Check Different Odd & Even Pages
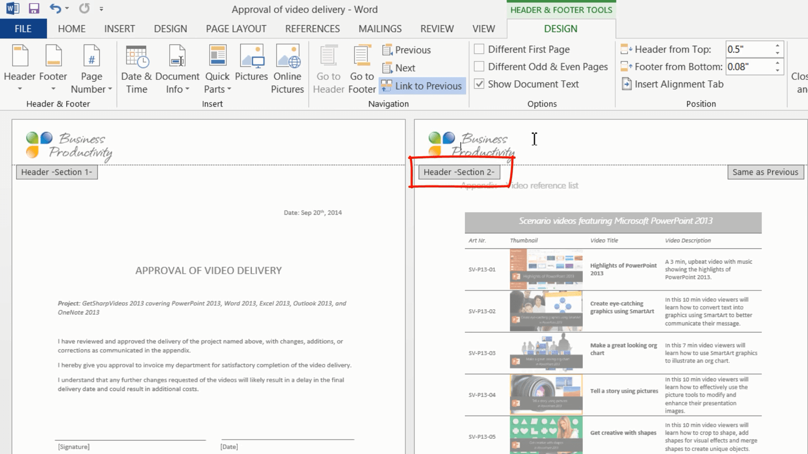The height and width of the screenshot is (454, 808). 479,66
